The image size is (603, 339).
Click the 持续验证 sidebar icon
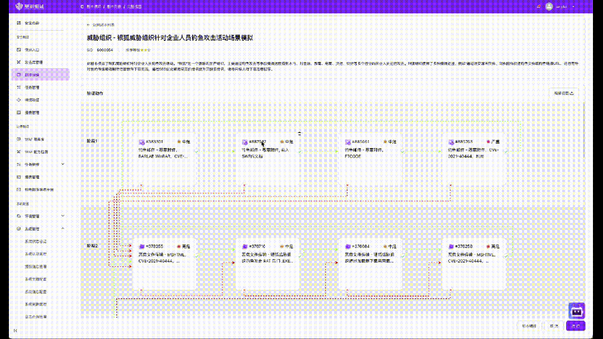19,100
